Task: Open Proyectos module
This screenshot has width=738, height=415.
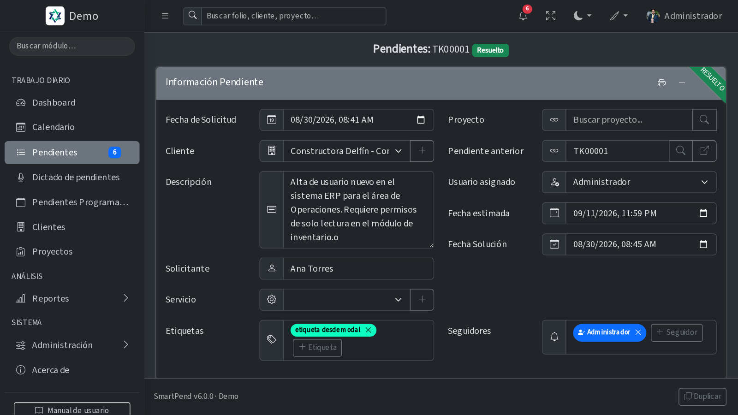Action: pos(72,252)
